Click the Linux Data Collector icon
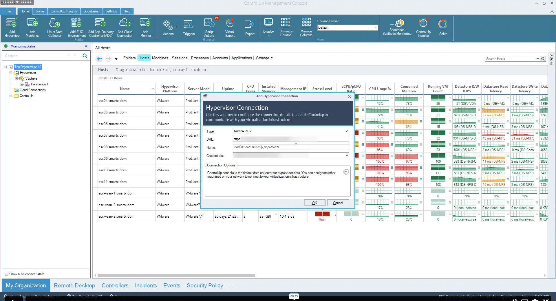Viewport: 556px width, 301px height. pos(54,27)
